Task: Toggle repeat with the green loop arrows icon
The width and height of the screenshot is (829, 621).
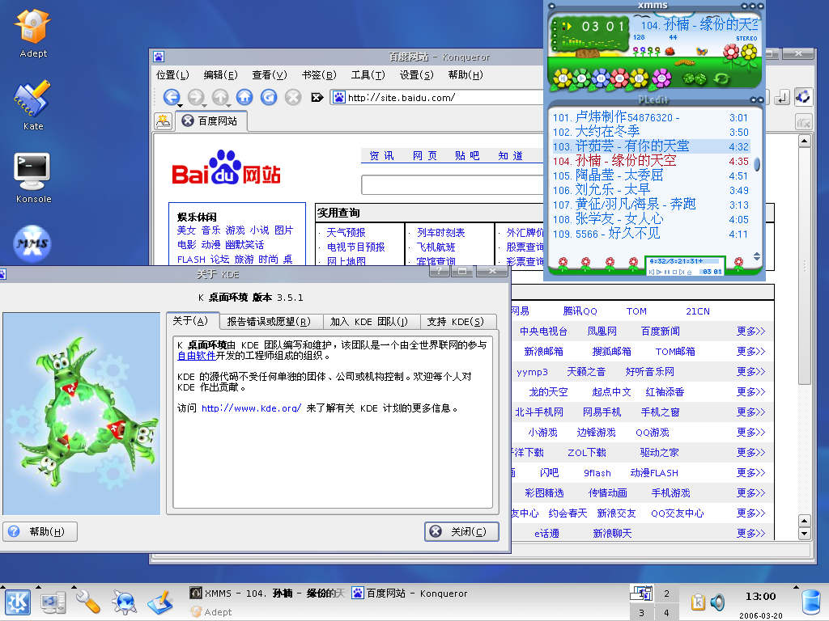Action: [x=721, y=79]
